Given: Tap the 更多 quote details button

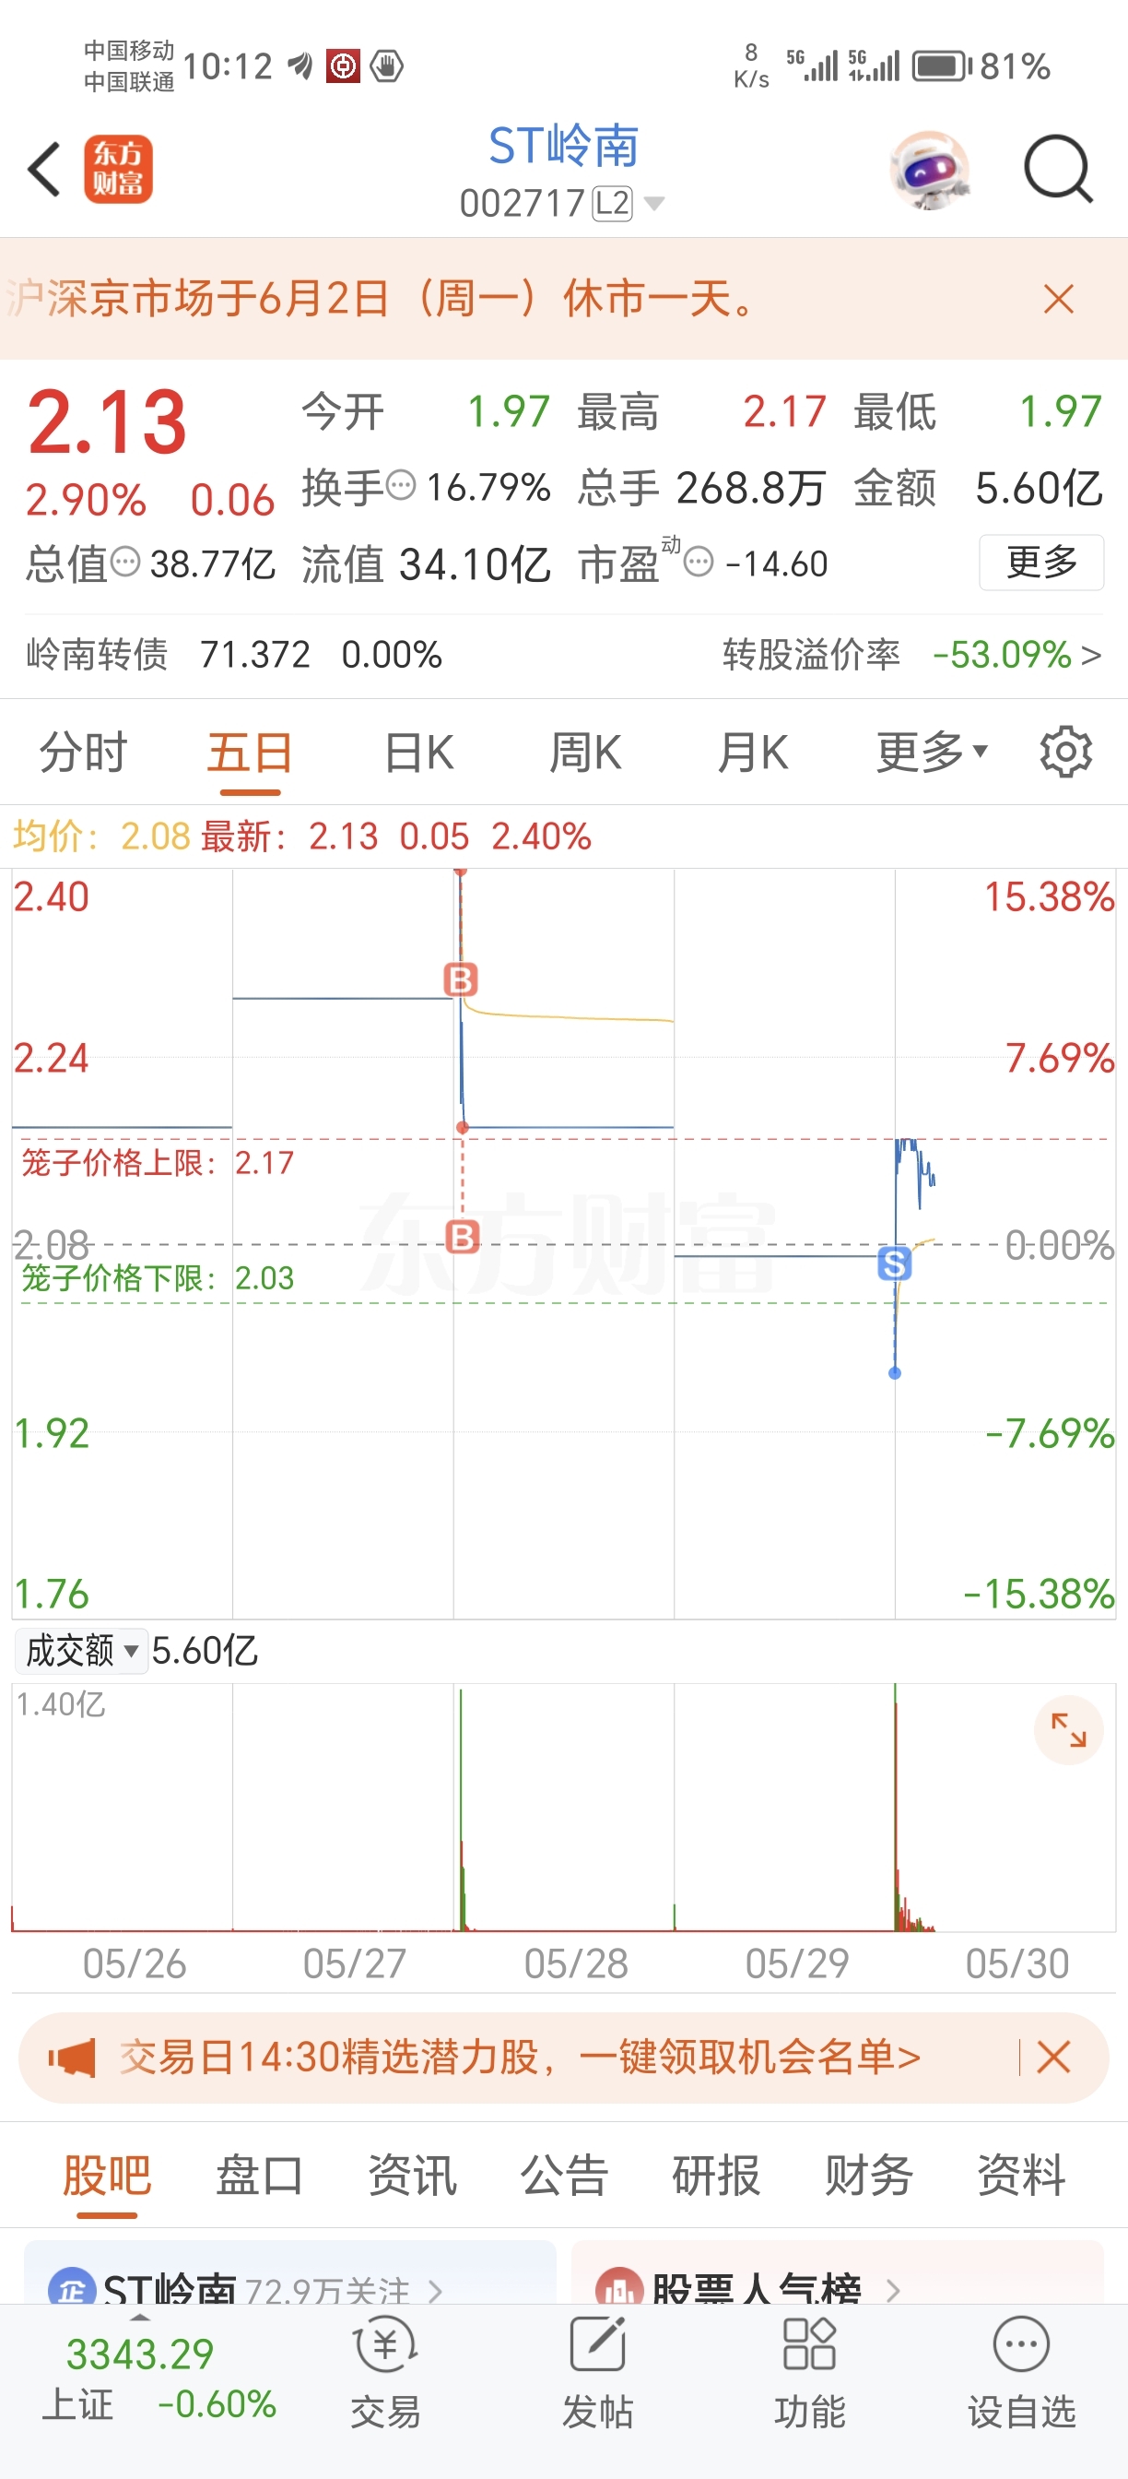Looking at the screenshot, I should point(1041,562).
